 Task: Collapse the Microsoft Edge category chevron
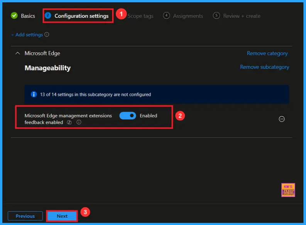[18, 53]
